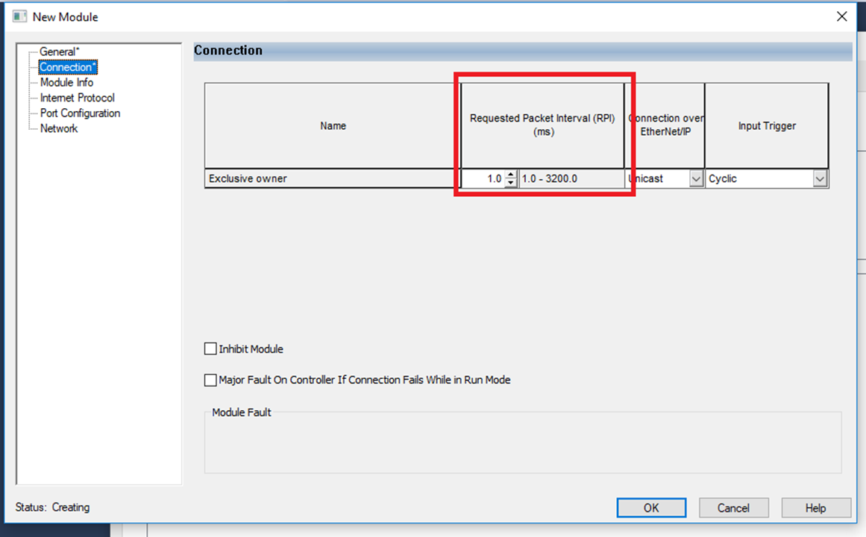The width and height of the screenshot is (866, 537).
Task: Select Network in the navigation tree
Action: pos(58,128)
